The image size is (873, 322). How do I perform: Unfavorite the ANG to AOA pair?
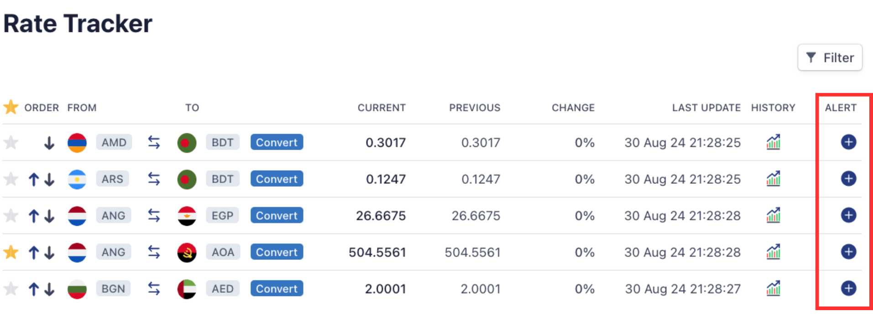click(11, 252)
